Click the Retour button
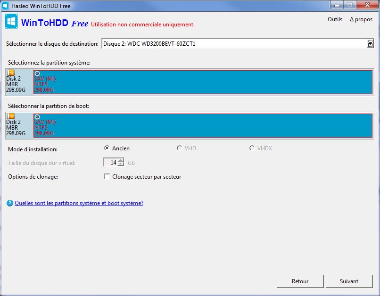The image size is (380, 296). (x=300, y=281)
